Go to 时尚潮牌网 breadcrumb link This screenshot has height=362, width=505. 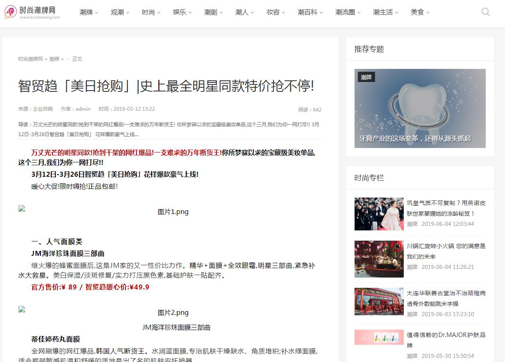coord(30,59)
